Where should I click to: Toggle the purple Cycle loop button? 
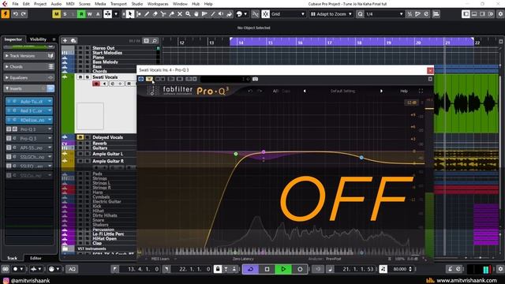click(250, 269)
